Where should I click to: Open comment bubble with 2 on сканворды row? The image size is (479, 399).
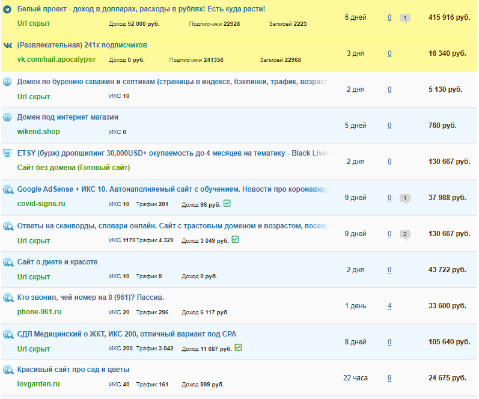tap(404, 234)
